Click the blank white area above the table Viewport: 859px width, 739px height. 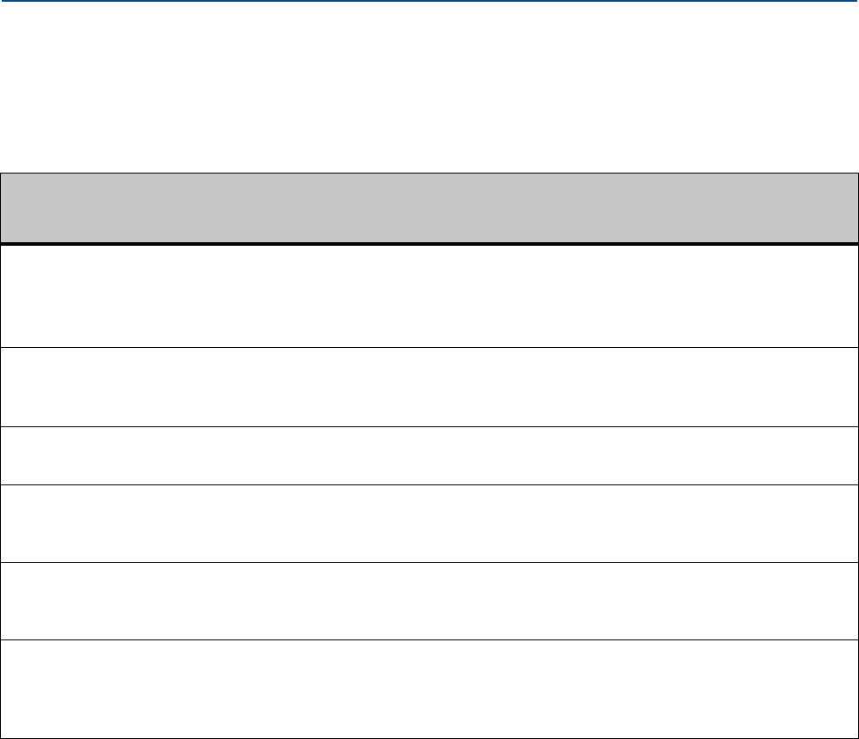429,88
